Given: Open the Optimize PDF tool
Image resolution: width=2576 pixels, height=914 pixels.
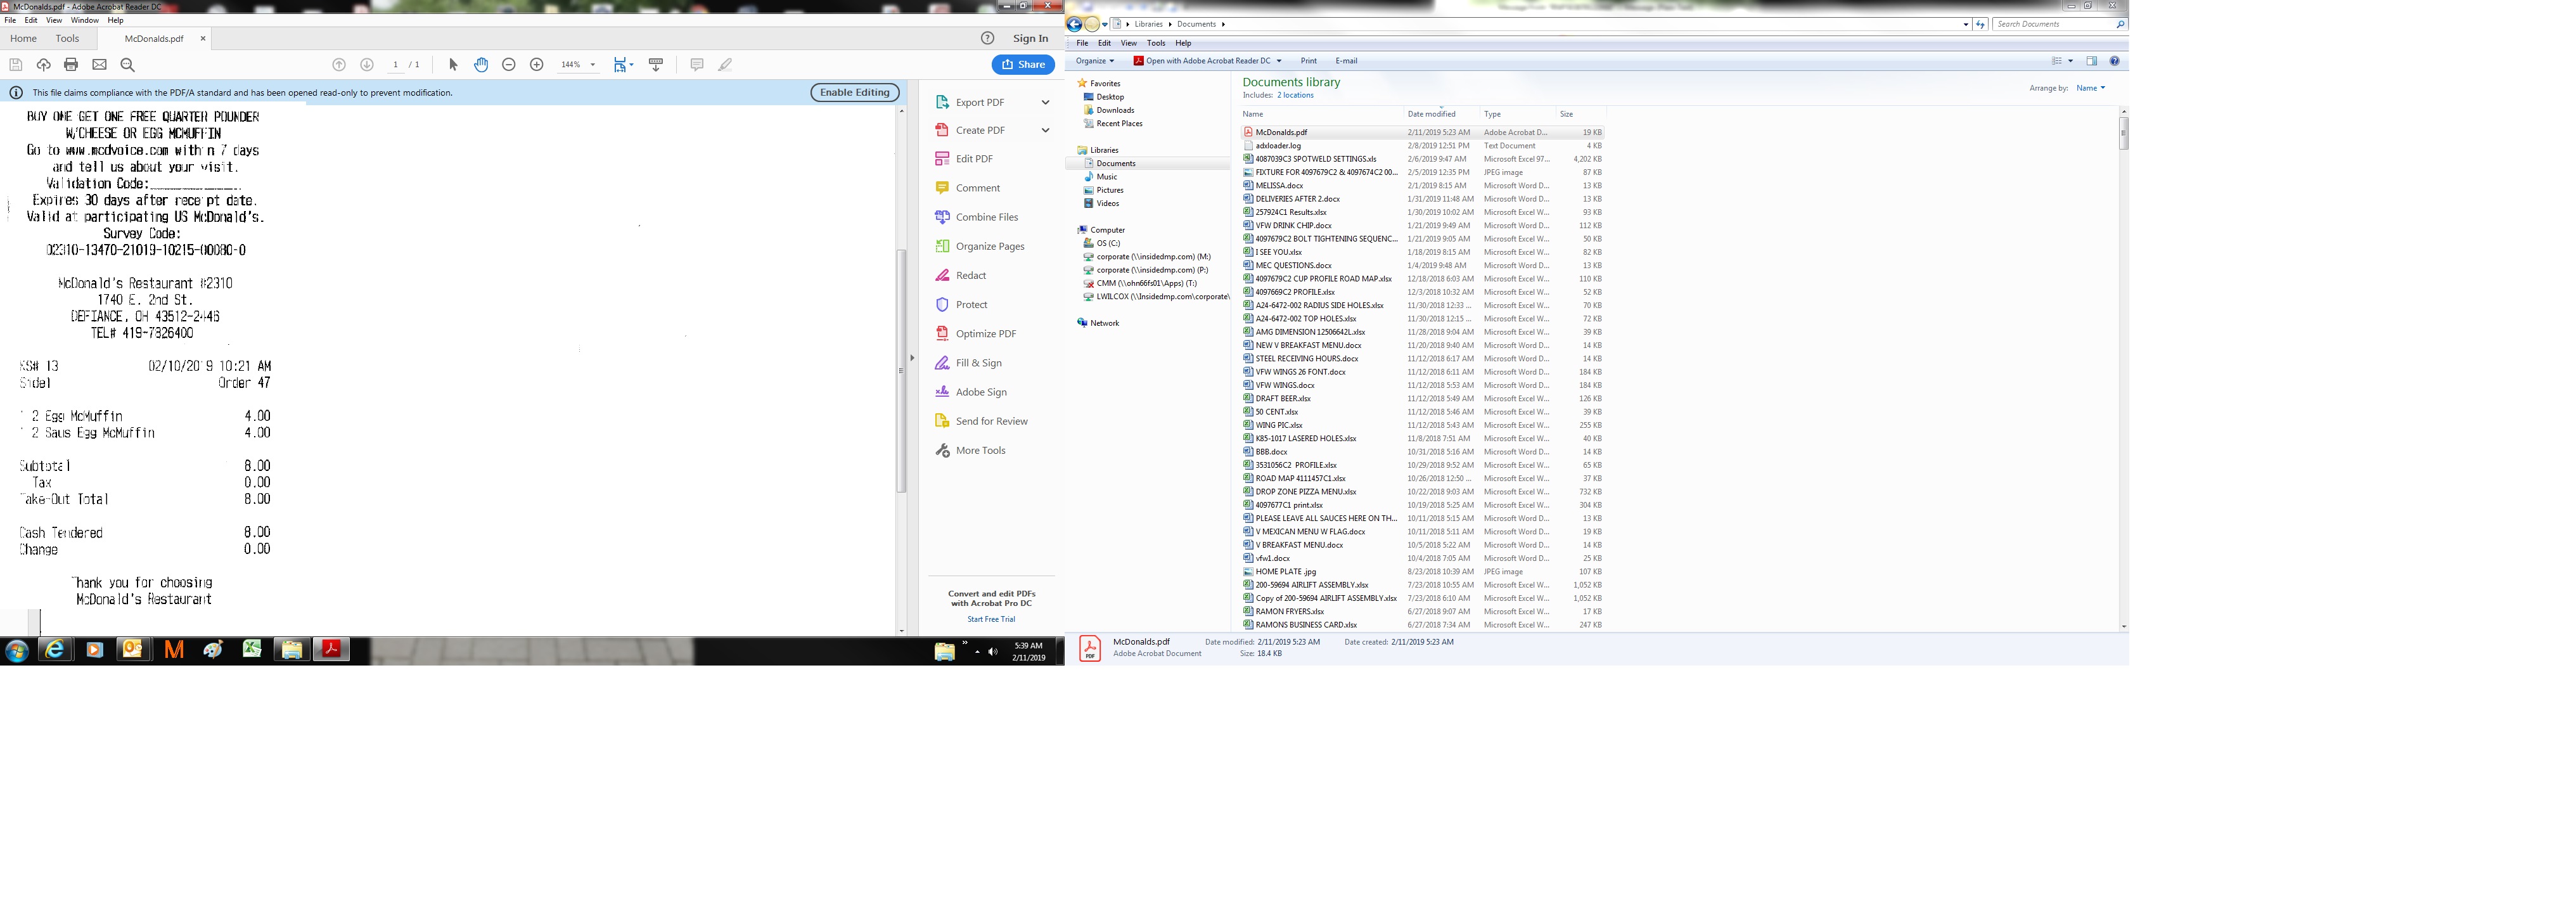Looking at the screenshot, I should coord(975,334).
